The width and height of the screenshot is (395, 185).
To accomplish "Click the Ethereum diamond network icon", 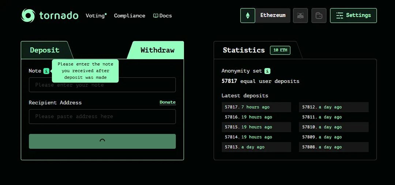I will (x=248, y=16).
